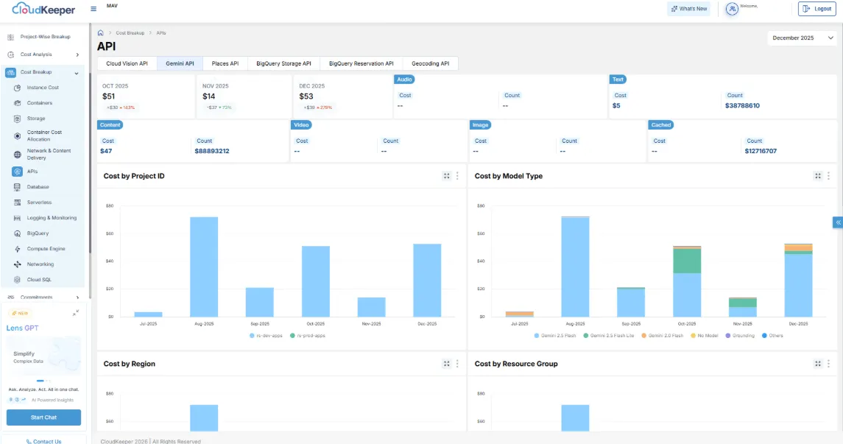Viewport: 843px width, 444px height.
Task: Click the sidebar vertical scrollbar
Action: point(90,161)
